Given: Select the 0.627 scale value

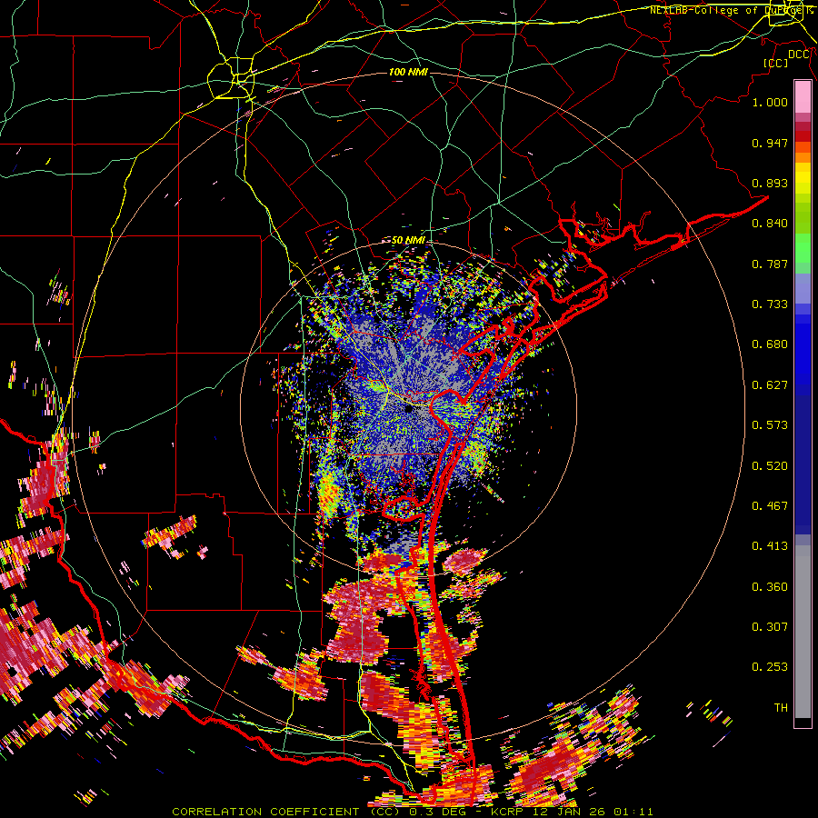Looking at the screenshot, I should pos(770,385).
